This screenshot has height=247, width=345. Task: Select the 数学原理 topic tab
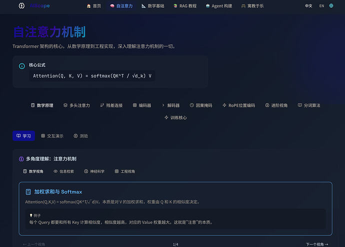pyautogui.click(x=42, y=105)
